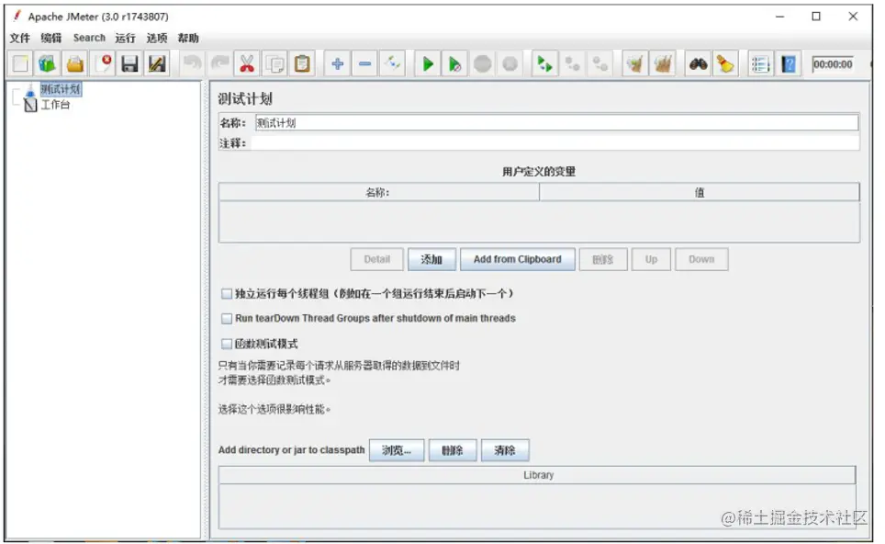Click the Up button
Image resolution: width=885 pixels, height=544 pixels.
coord(651,259)
